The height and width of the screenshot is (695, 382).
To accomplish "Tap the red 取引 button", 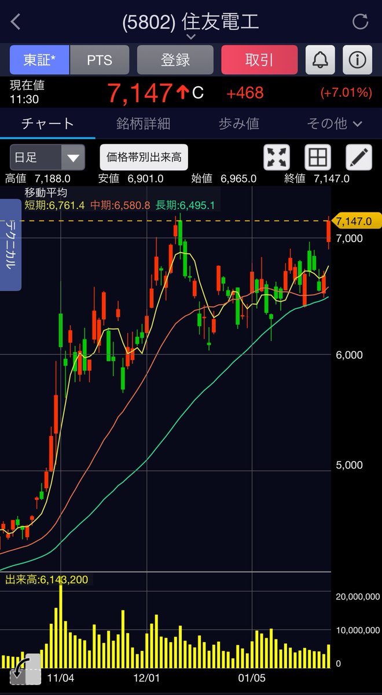I will point(259,60).
